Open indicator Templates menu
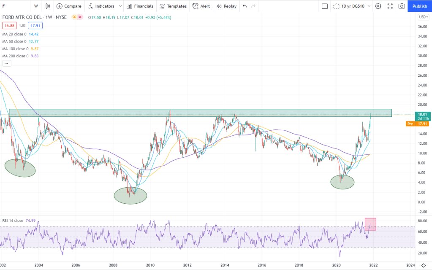 point(173,6)
